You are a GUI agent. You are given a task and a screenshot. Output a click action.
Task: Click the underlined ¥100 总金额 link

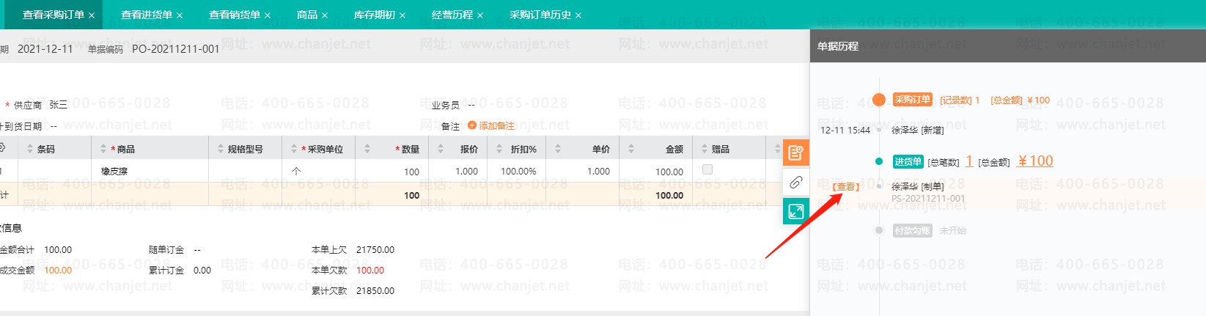click(1035, 161)
